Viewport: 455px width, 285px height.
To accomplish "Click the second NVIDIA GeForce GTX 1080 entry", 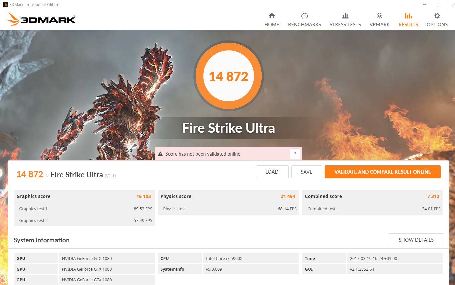I will point(87,269).
